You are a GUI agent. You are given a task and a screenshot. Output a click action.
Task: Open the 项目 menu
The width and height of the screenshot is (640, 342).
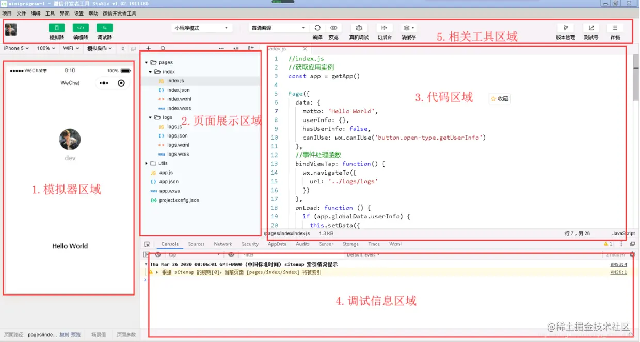tap(7, 14)
